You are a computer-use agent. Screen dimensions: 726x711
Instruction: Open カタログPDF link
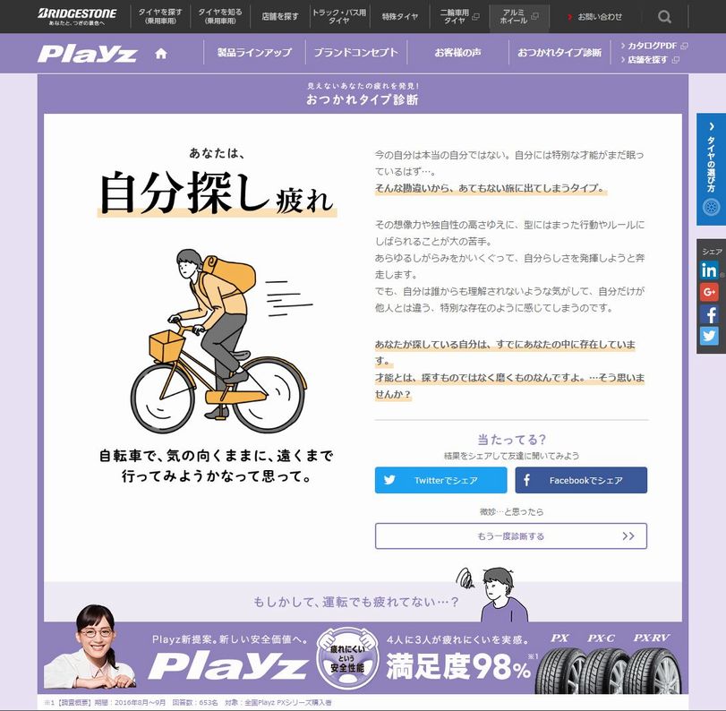coord(654,46)
